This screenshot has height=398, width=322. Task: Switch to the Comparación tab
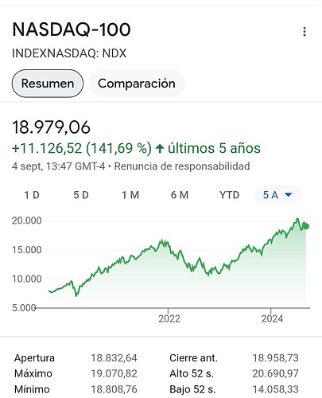pyautogui.click(x=137, y=84)
